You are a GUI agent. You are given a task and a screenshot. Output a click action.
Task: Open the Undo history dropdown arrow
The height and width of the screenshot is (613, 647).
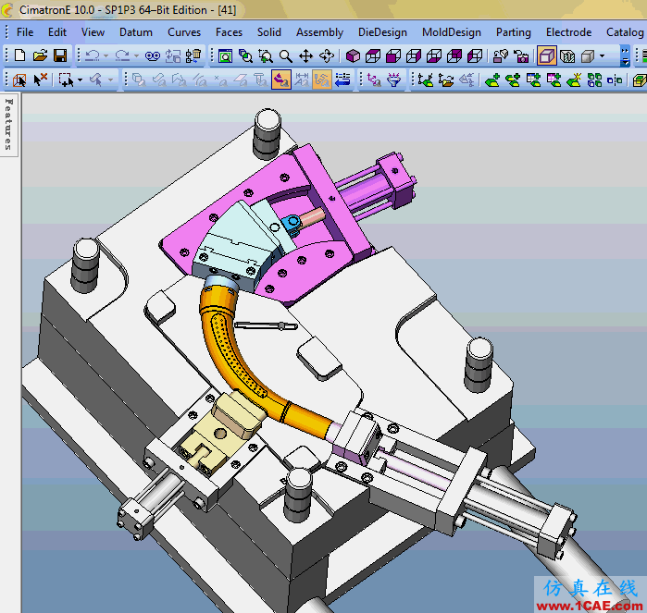[x=106, y=55]
